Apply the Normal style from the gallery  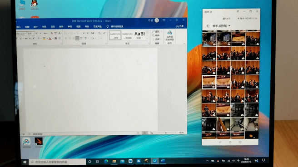click(115, 35)
